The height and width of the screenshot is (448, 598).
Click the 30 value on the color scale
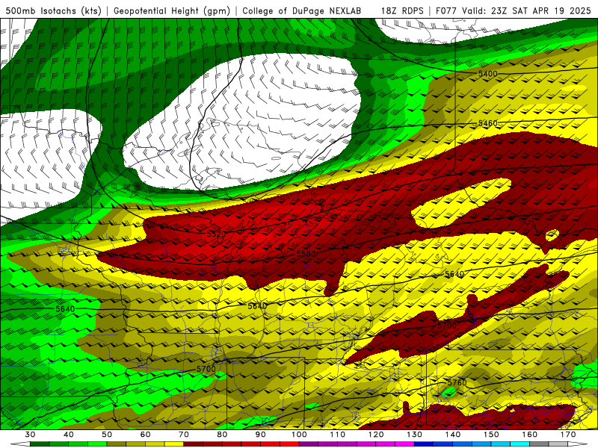point(30,435)
